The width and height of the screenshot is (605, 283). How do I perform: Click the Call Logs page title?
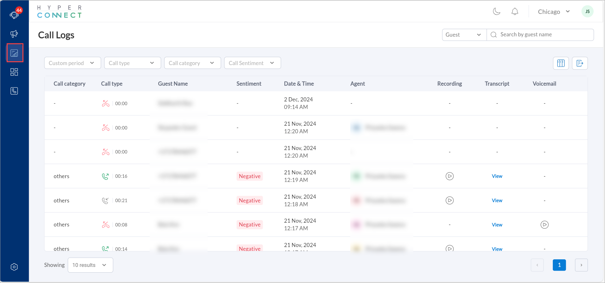point(56,35)
